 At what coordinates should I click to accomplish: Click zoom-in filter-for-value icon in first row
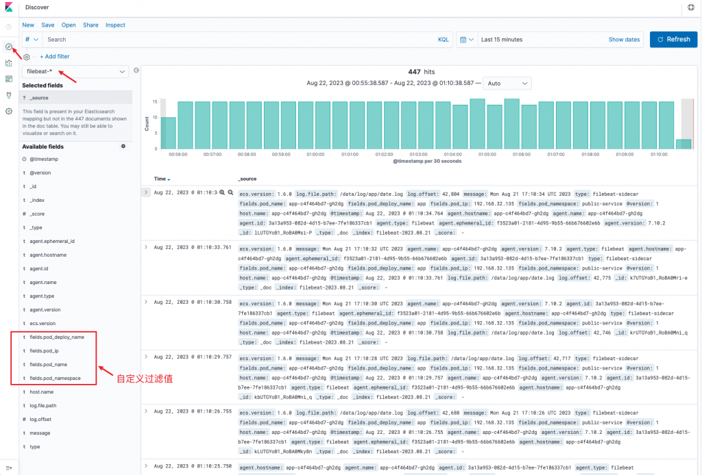222,192
